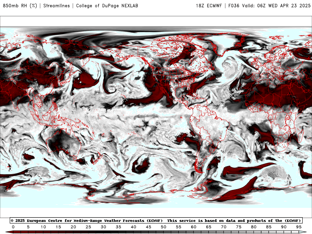Screen dimensions: 312x234
Task: Click the "10" label on the color scale
Action: point(43,227)
